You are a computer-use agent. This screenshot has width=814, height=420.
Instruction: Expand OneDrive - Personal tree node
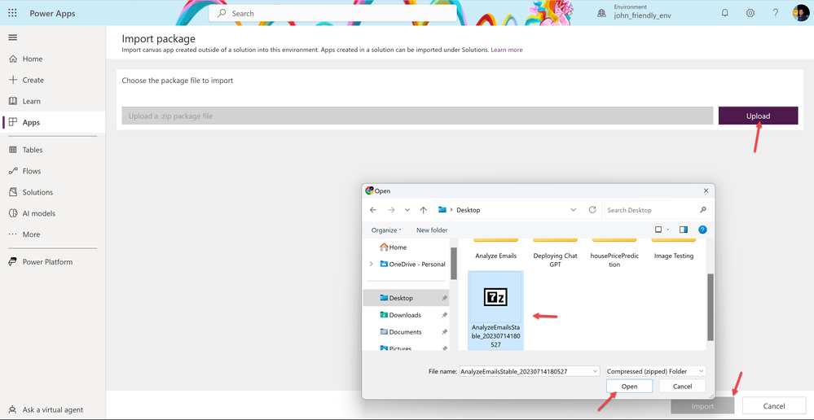[x=371, y=264]
